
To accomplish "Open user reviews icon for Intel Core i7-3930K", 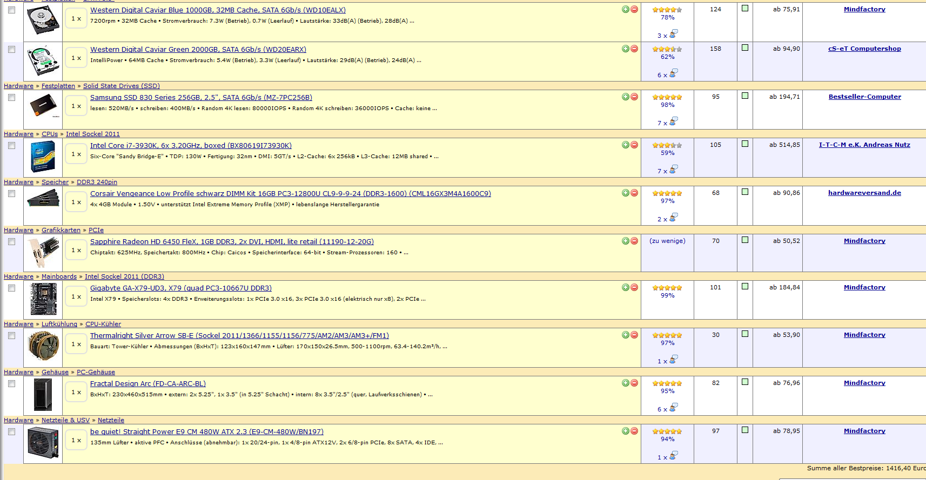I will tap(673, 170).
